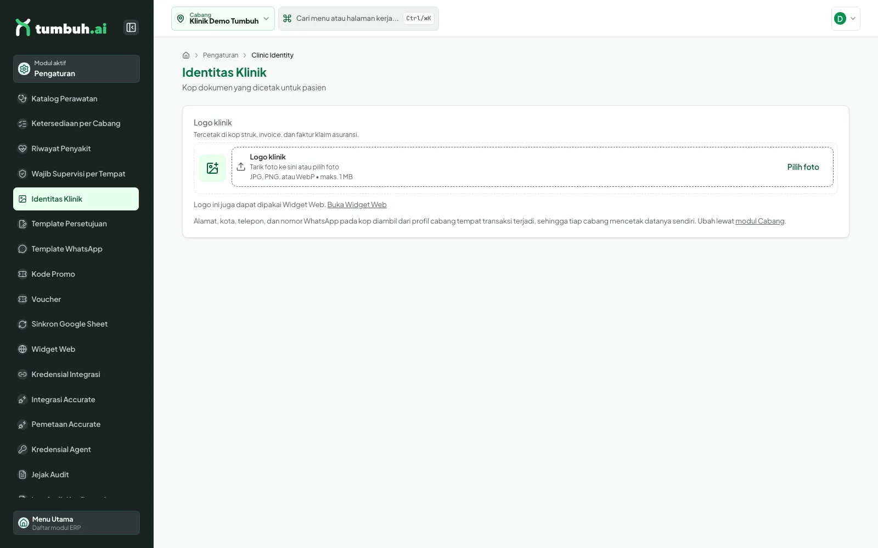Click the home icon in breadcrumb
Image resolution: width=878 pixels, height=548 pixels.
pos(186,55)
